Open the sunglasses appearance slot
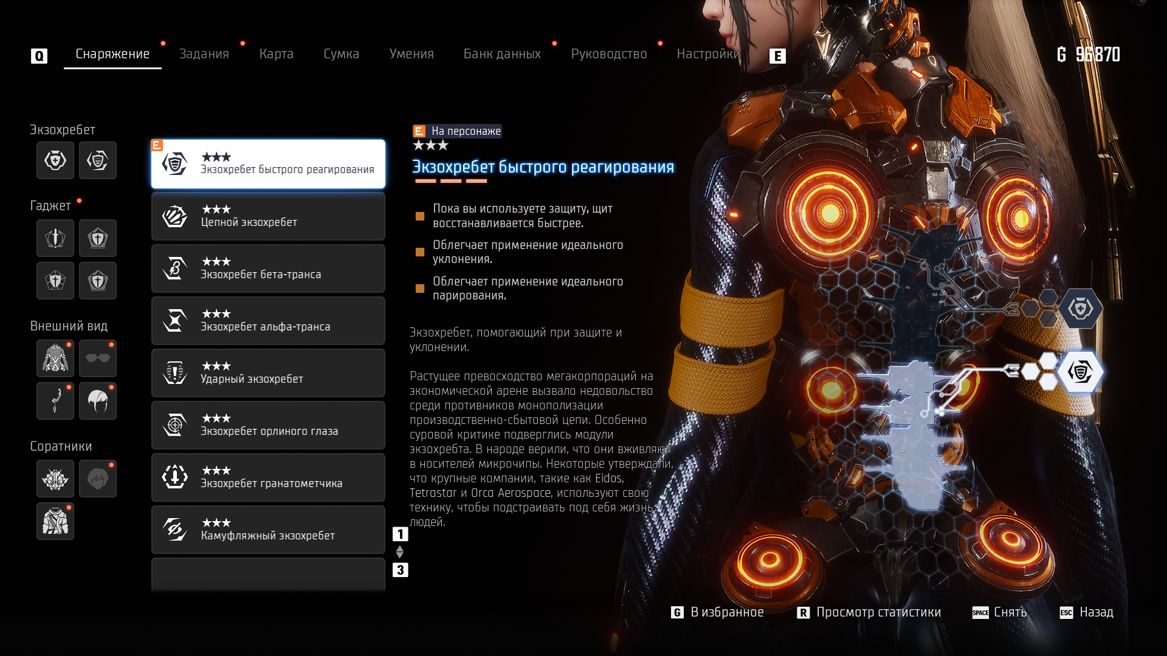 coord(98,358)
